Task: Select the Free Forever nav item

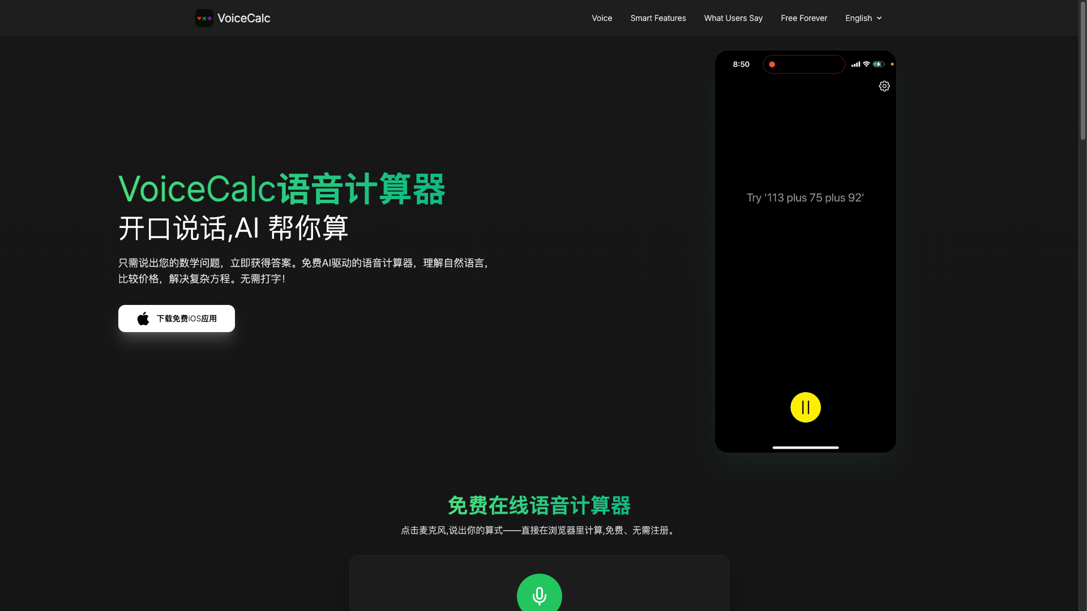Action: pos(804,18)
